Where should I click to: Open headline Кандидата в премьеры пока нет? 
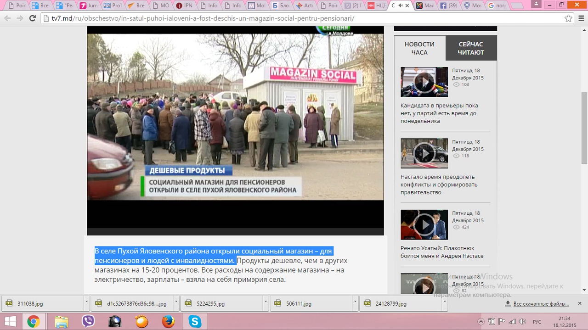tap(439, 113)
